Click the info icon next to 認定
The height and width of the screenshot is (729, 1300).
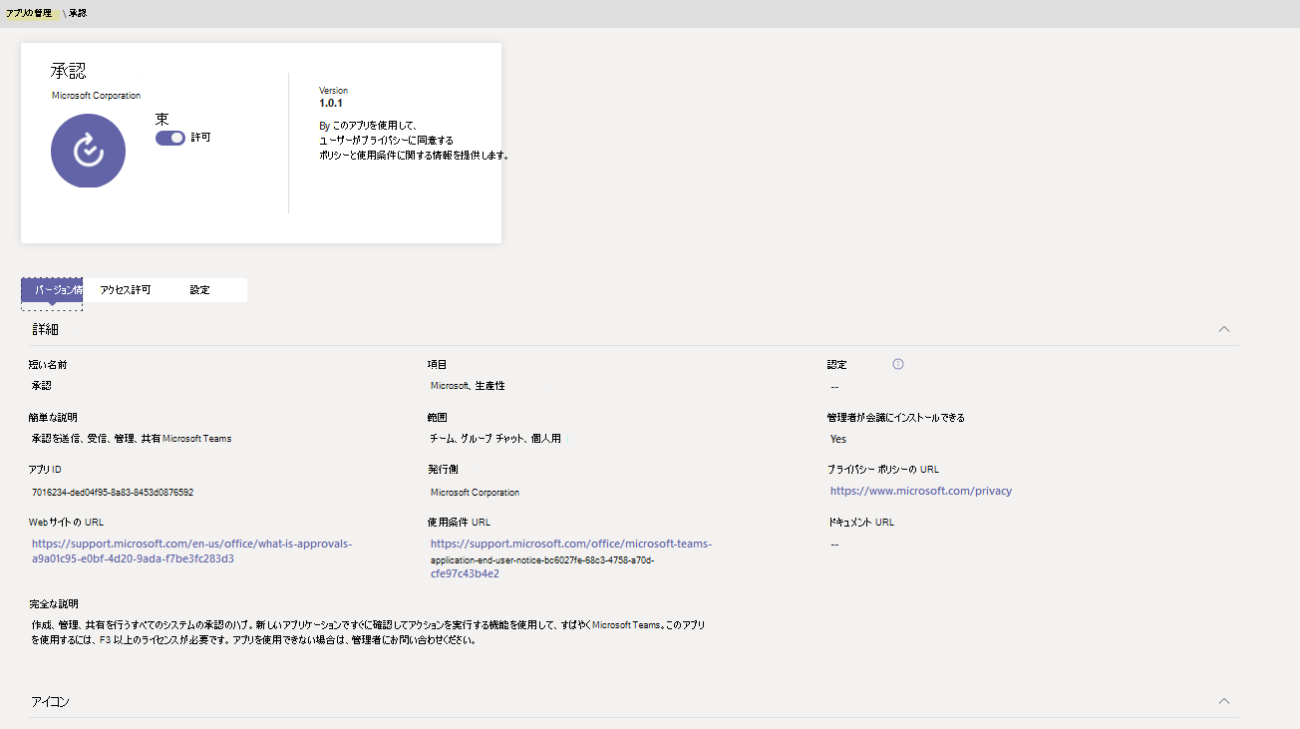tap(897, 364)
